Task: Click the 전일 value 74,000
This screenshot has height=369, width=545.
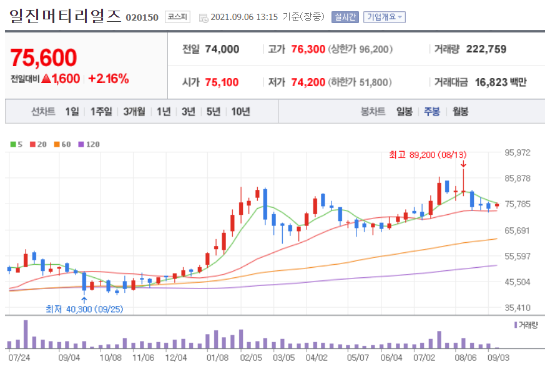Action: click(x=222, y=49)
